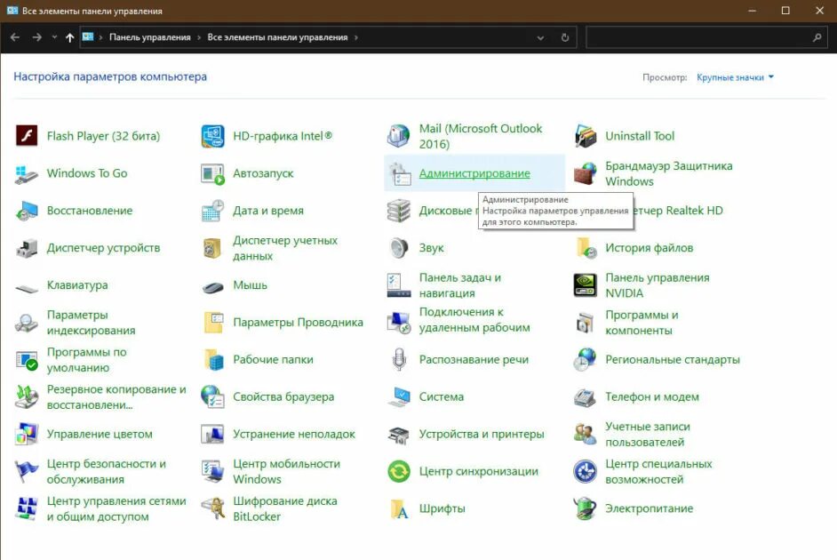Open Управление цветом link

pyautogui.click(x=100, y=434)
